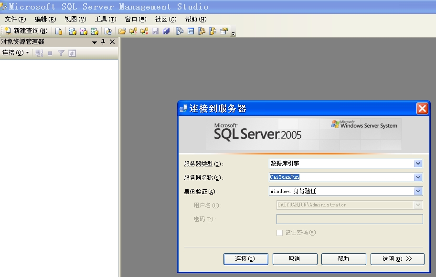
Task: Close the Connect to Server dialog
Action: (x=422, y=108)
